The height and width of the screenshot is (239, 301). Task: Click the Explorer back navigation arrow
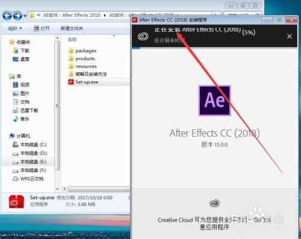(x=7, y=16)
